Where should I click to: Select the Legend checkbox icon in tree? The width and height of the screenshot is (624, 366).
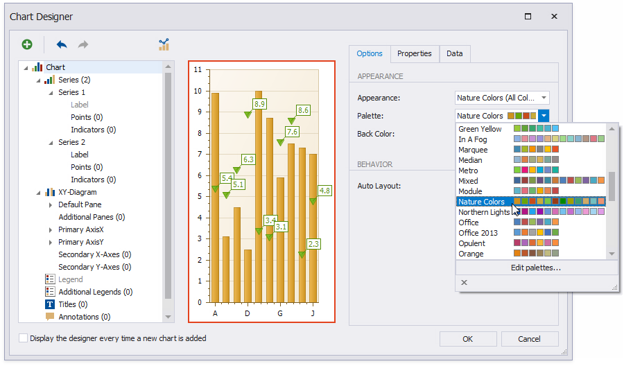pyautogui.click(x=50, y=279)
